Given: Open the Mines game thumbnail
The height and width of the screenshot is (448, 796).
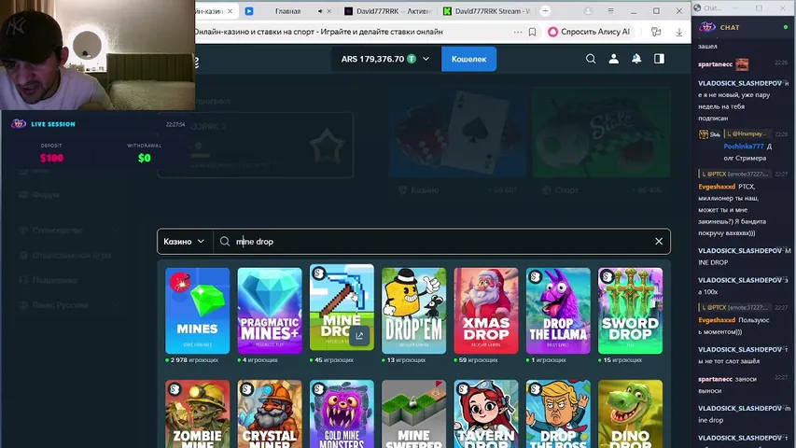Looking at the screenshot, I should (x=198, y=311).
